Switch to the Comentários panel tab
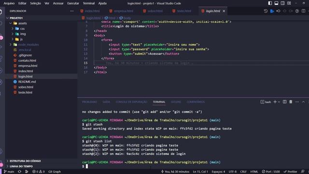Screen dimensions: 309x174 click(196, 102)
